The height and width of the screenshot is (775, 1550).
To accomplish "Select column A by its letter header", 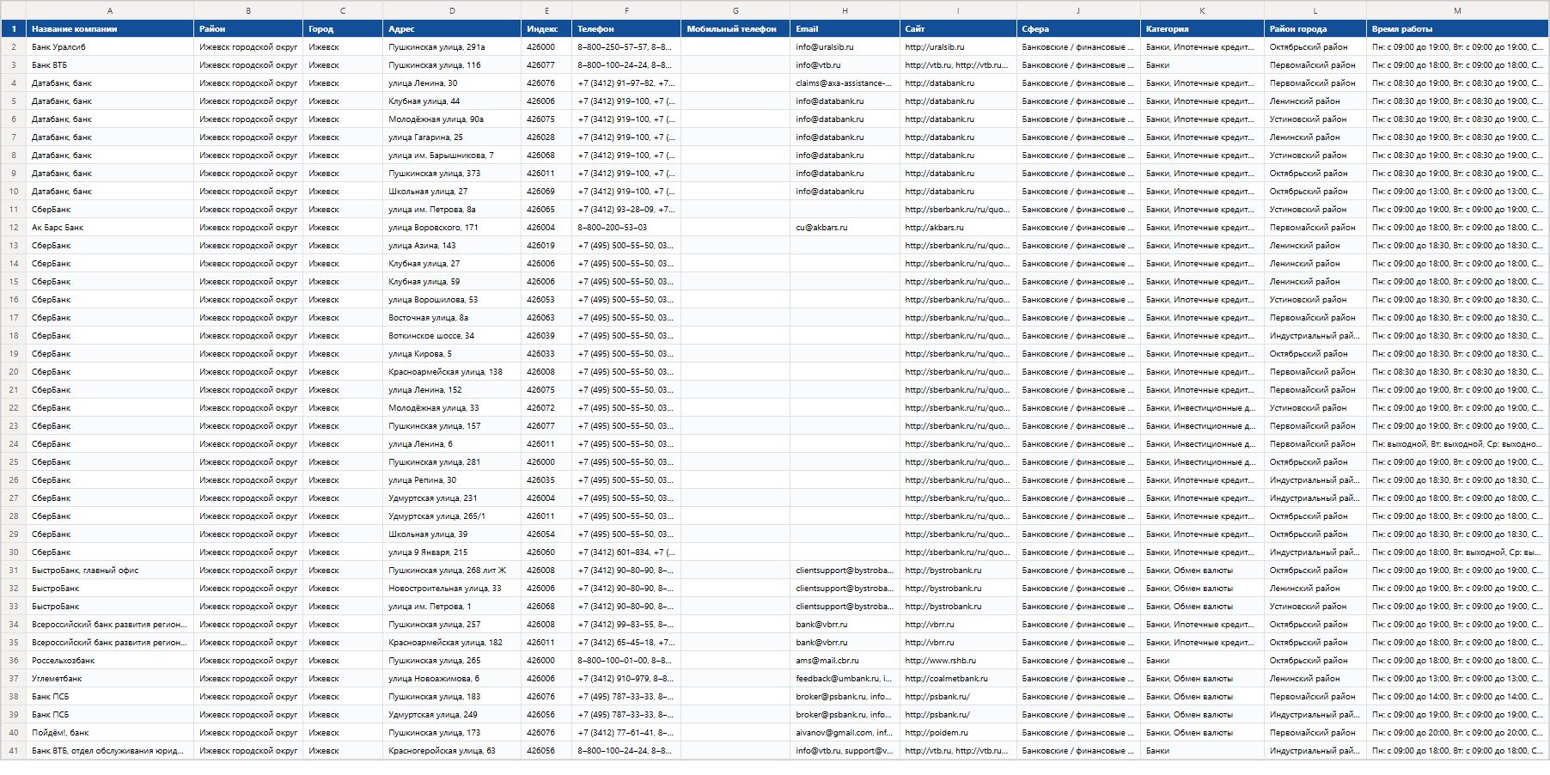I will click(110, 10).
